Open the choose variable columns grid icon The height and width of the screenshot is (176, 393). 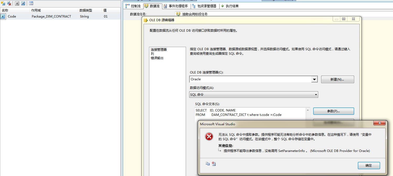pyautogui.click(x=31, y=3)
